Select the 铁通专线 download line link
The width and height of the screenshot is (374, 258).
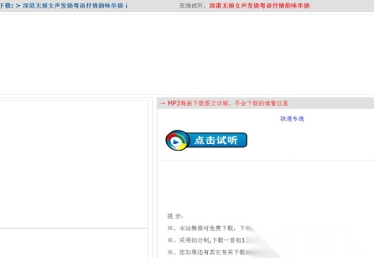point(292,119)
